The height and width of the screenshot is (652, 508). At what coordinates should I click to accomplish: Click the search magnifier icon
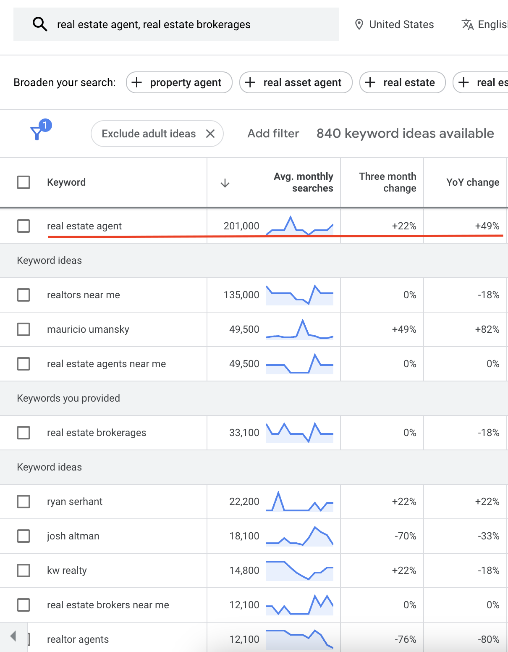[40, 24]
